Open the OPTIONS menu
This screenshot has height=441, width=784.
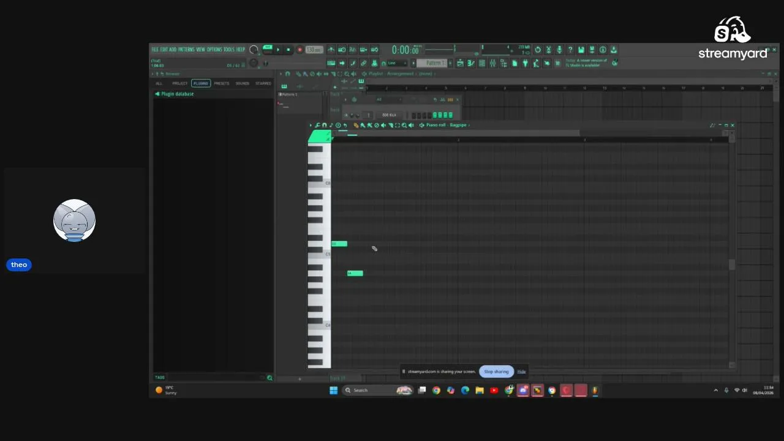[x=214, y=50]
